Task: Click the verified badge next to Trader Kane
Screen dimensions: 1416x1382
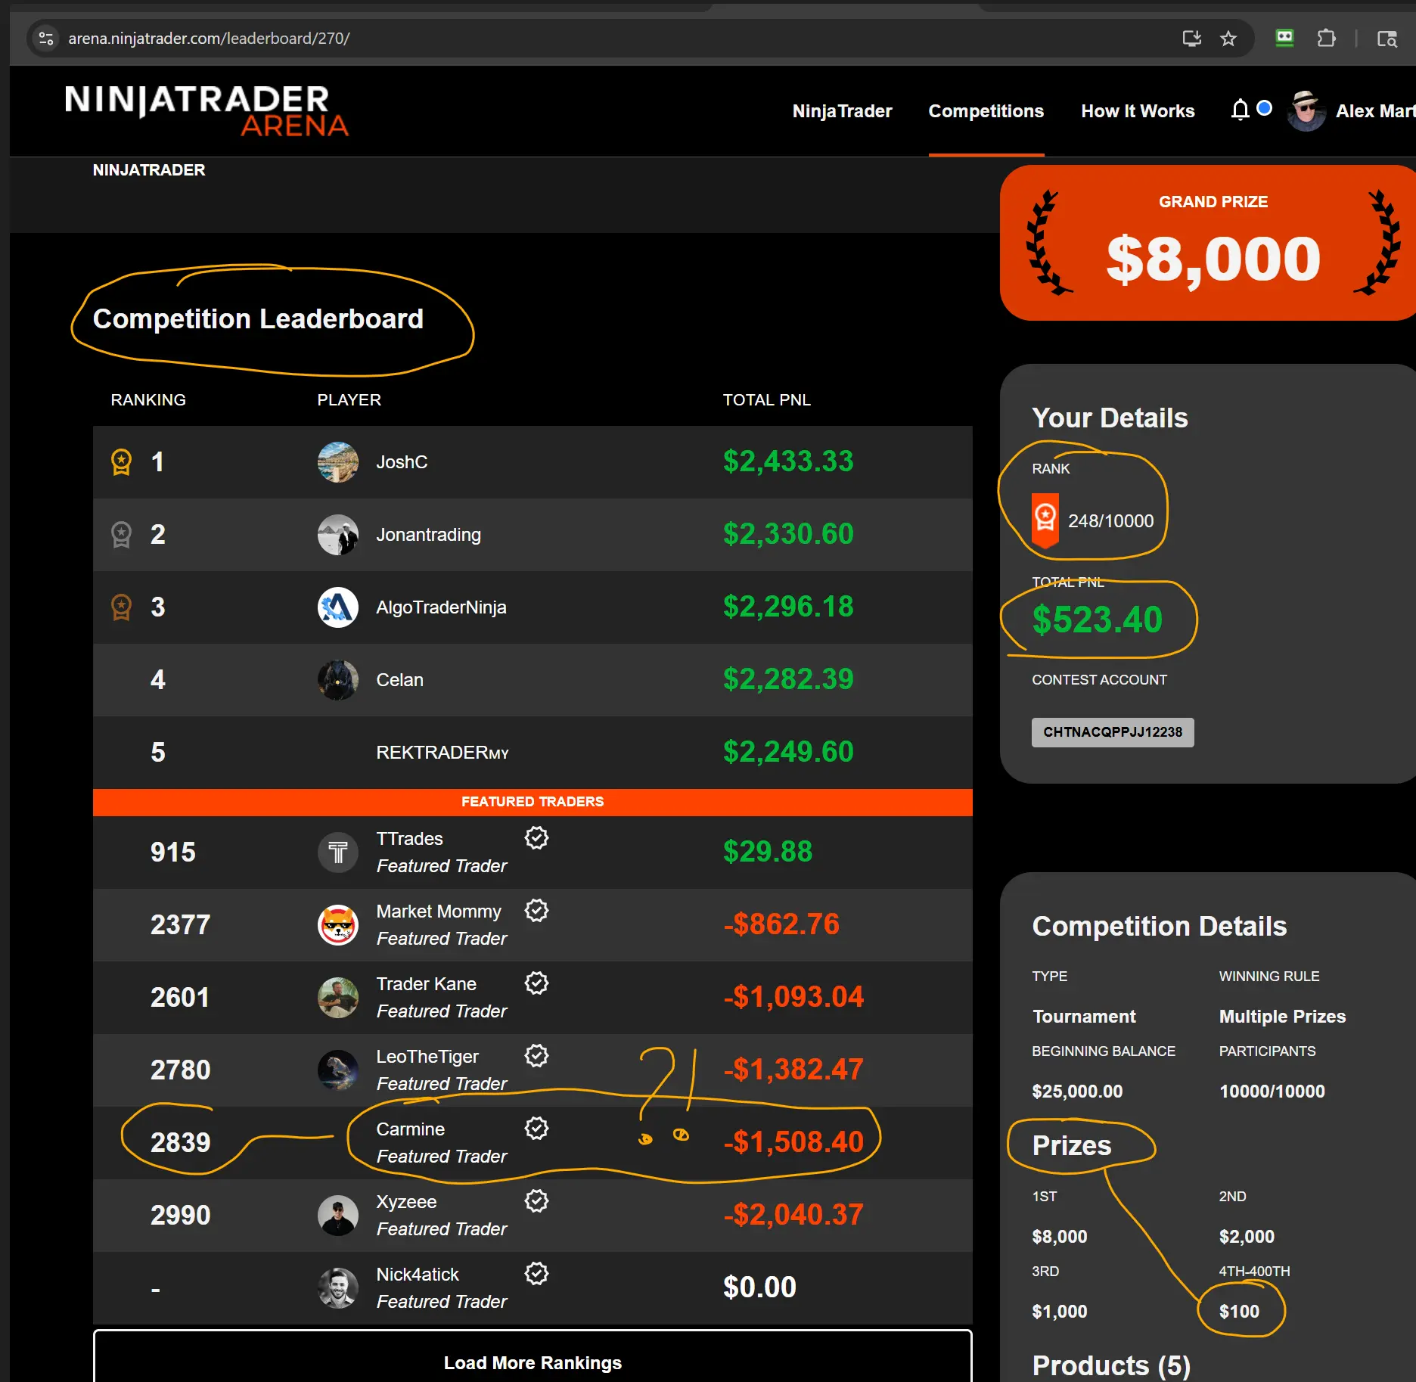Action: click(537, 983)
